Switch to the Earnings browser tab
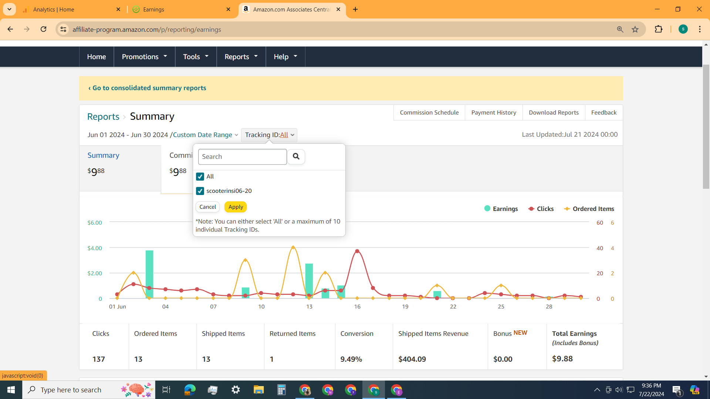The image size is (710, 399). pos(181,9)
